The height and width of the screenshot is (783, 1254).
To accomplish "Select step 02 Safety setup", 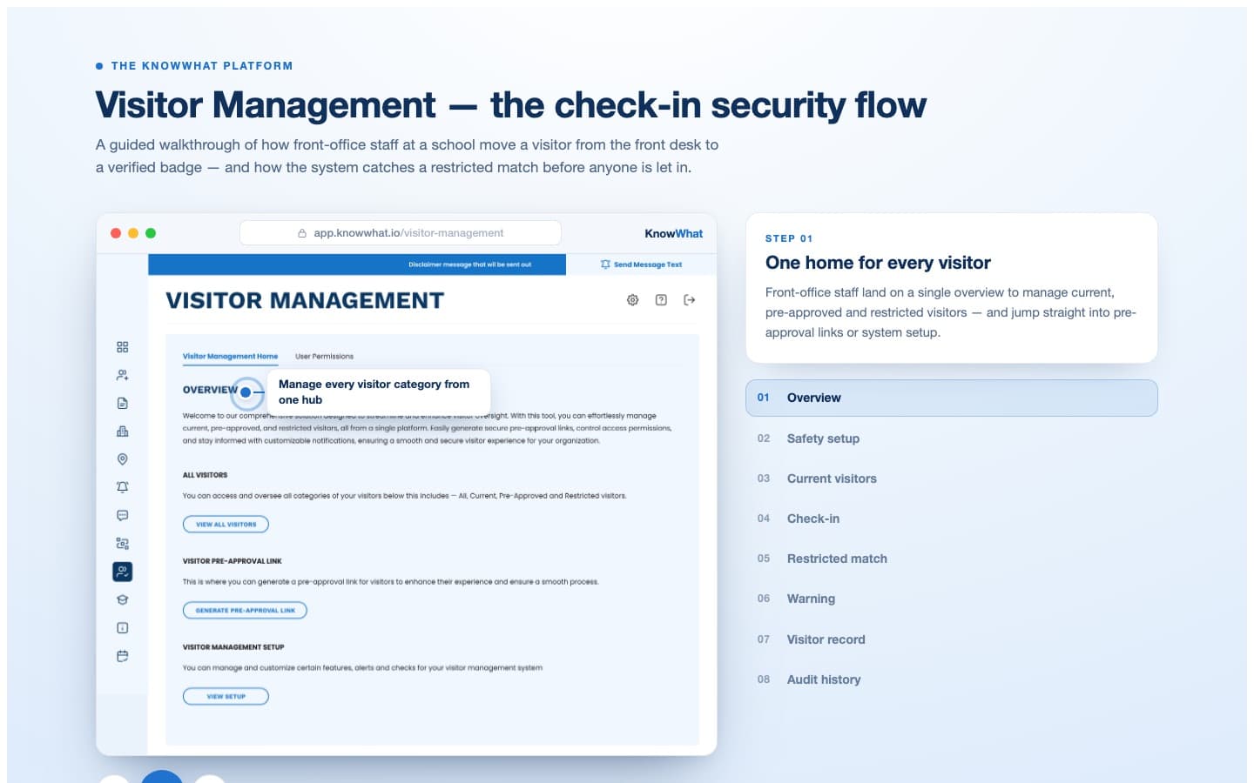I will [x=952, y=438].
